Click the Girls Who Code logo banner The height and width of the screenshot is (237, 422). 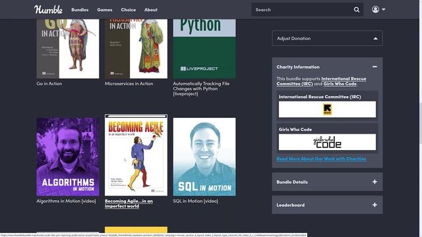(x=327, y=142)
